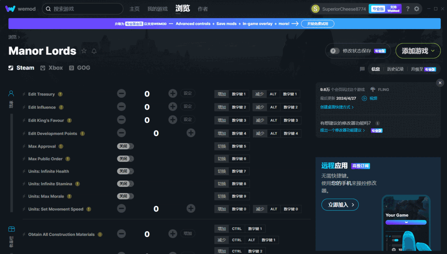The image size is (447, 254).
Task: Open the 物品栏 inventory section icon in sidebar
Action: (11, 228)
